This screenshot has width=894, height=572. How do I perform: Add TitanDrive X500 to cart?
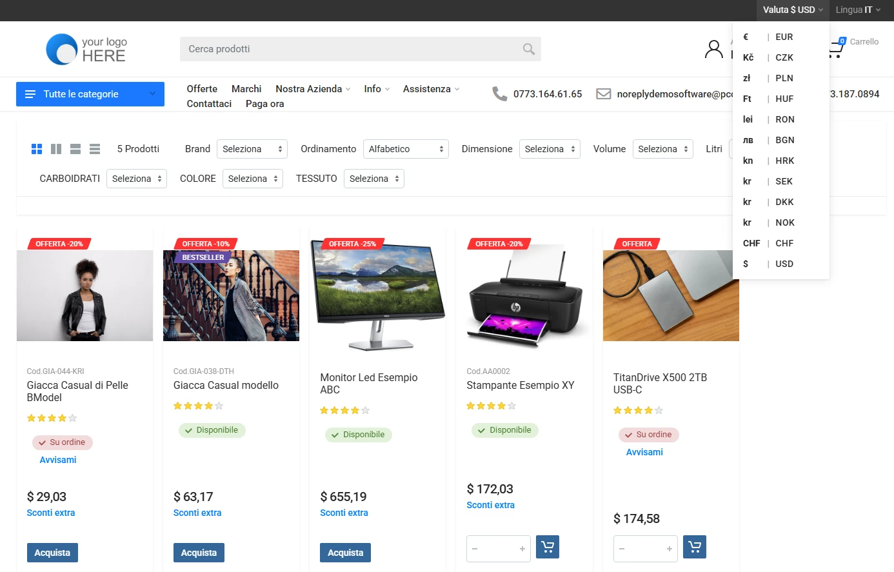click(695, 547)
